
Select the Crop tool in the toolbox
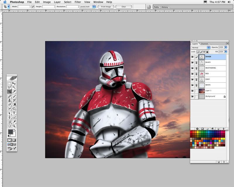pyautogui.click(x=9, y=91)
